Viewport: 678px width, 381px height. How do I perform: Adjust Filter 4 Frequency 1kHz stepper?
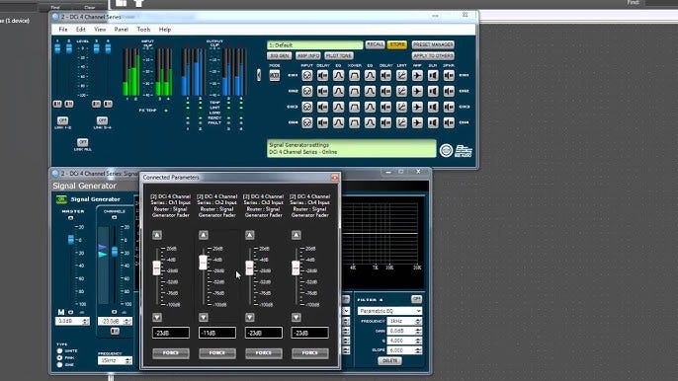click(418, 321)
